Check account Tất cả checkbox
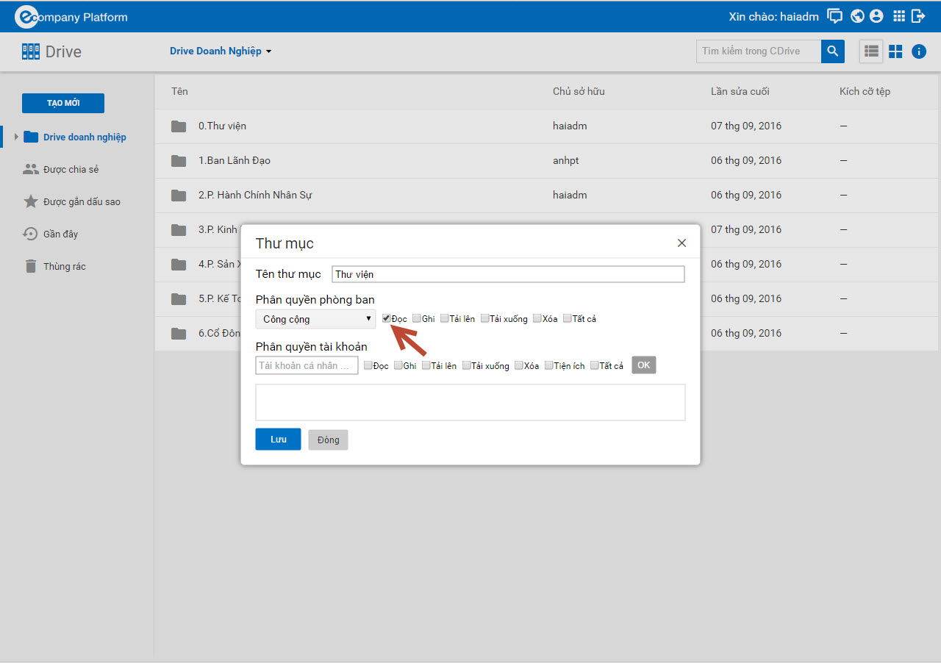Image resolution: width=941 pixels, height=663 pixels. (x=595, y=365)
